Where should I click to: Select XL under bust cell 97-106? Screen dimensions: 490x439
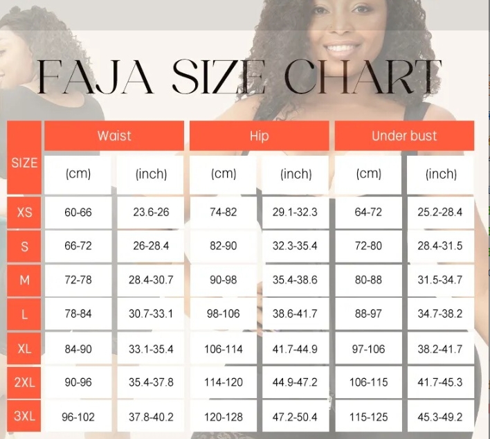(x=368, y=348)
